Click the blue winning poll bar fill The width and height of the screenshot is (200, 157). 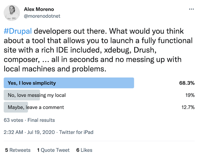click(100, 83)
